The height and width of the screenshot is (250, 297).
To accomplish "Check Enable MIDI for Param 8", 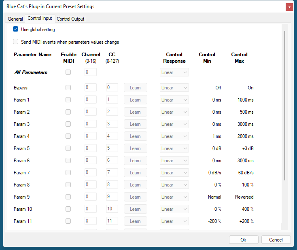I will point(68,184).
